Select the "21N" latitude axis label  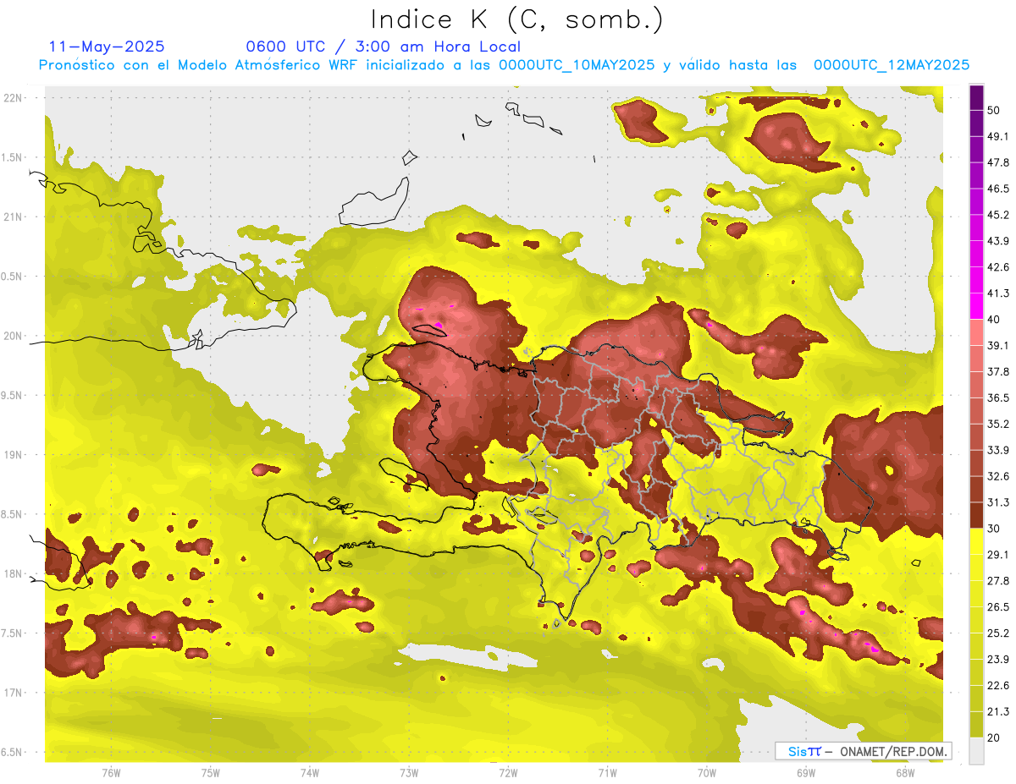tap(13, 217)
